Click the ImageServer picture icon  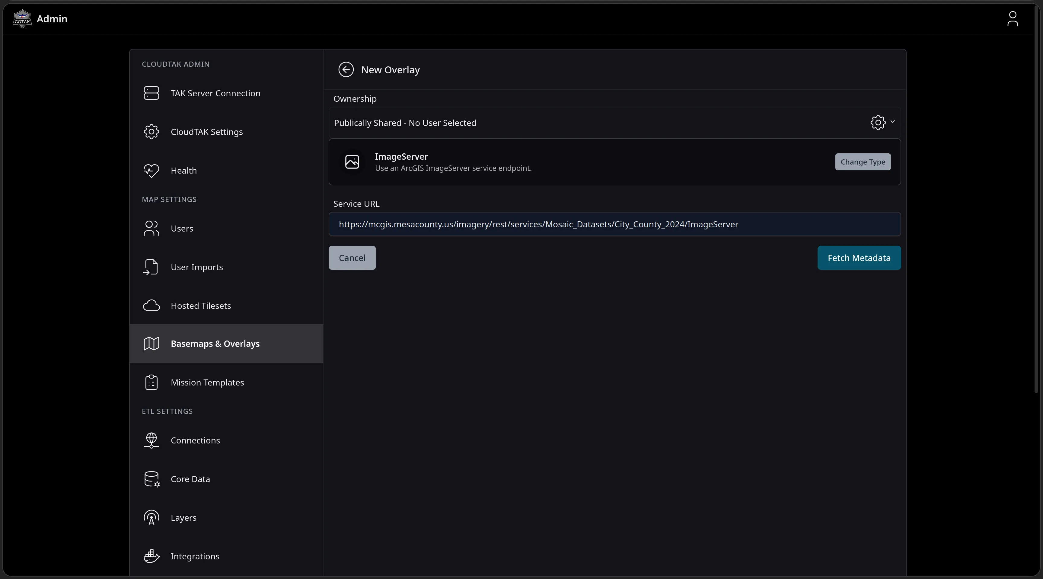pyautogui.click(x=352, y=162)
